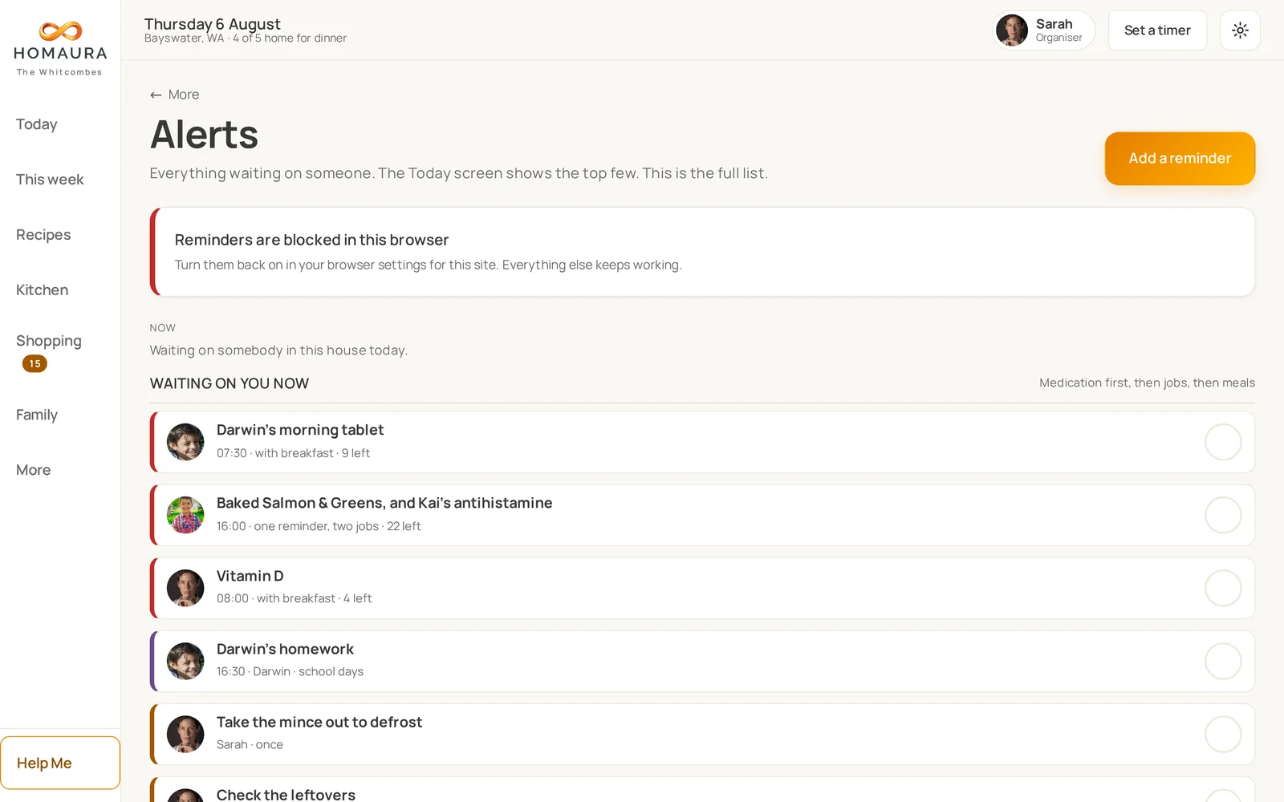
Task: Select More in the sidebar
Action: (33, 470)
